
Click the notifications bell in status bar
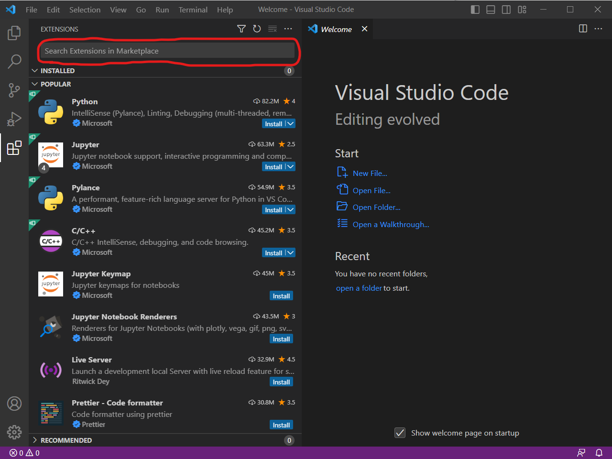599,453
